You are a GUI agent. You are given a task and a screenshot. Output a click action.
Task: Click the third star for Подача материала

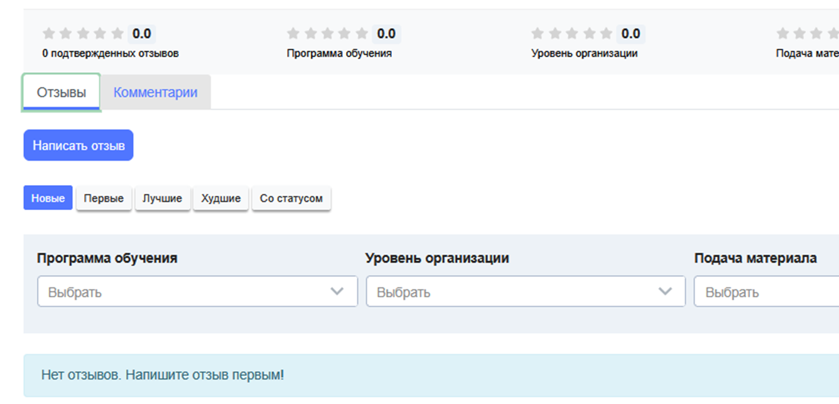point(816,33)
